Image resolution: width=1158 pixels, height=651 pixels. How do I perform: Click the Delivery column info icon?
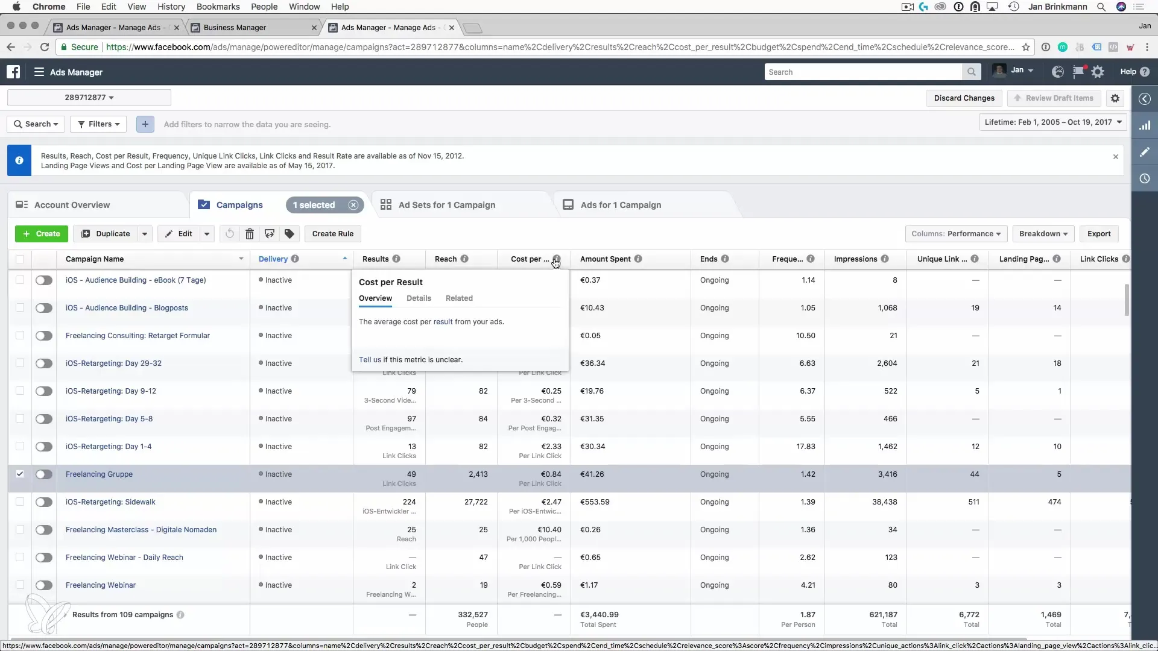[295, 259]
